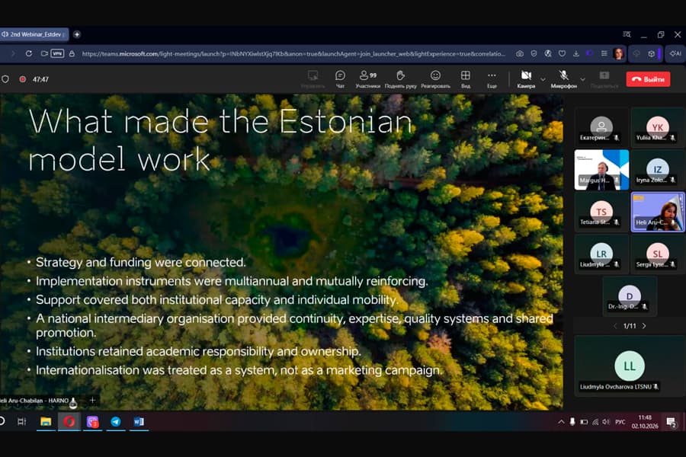Open the browser AI assistant button
Viewport: 686px width, 457px height.
pyautogui.click(x=675, y=53)
